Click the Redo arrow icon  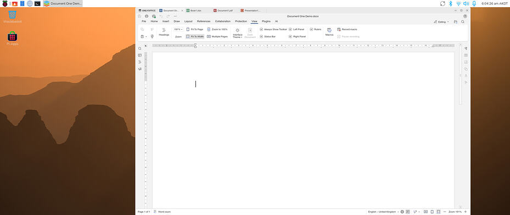[168, 16]
